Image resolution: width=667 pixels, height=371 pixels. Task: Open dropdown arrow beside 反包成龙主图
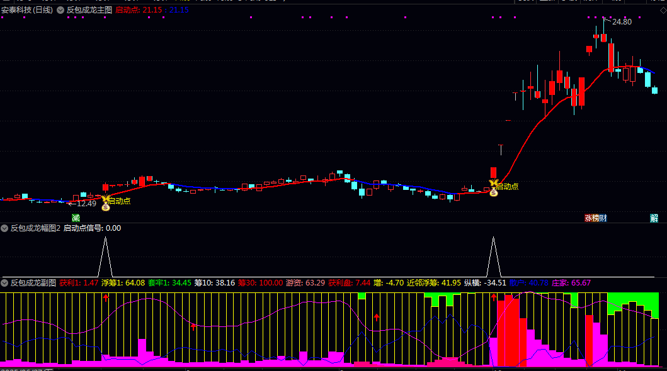pos(60,10)
